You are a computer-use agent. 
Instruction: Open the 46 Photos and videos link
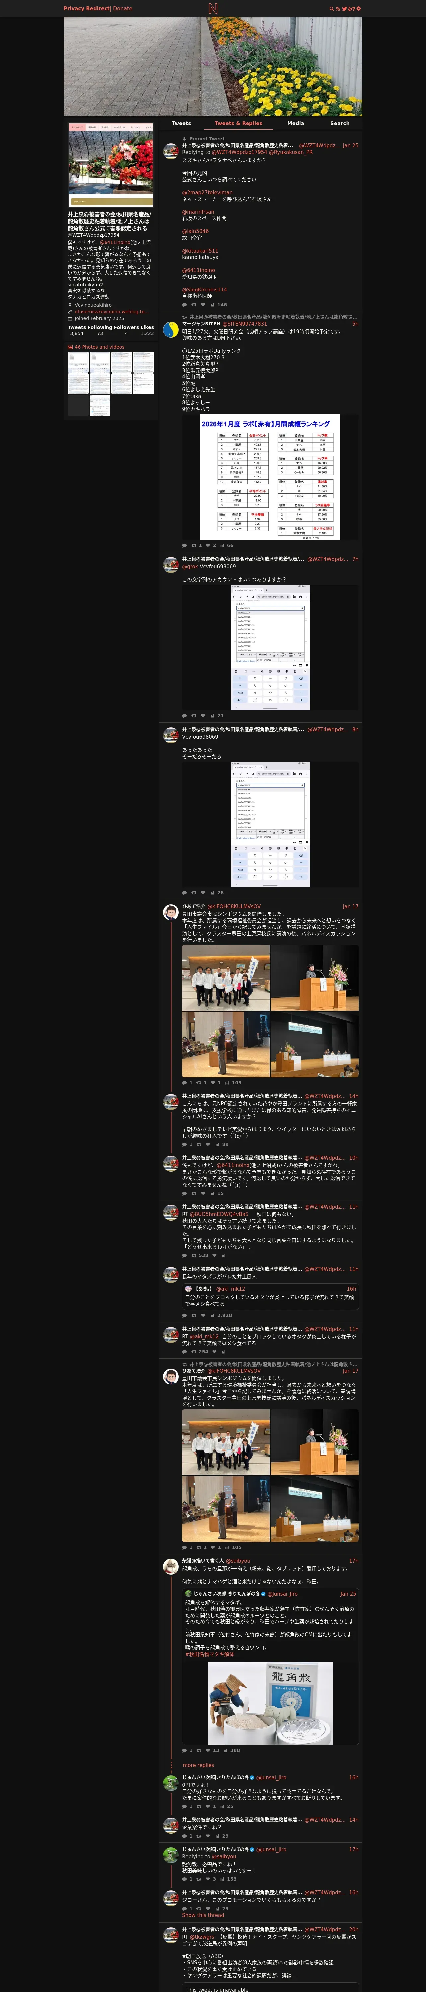[100, 347]
